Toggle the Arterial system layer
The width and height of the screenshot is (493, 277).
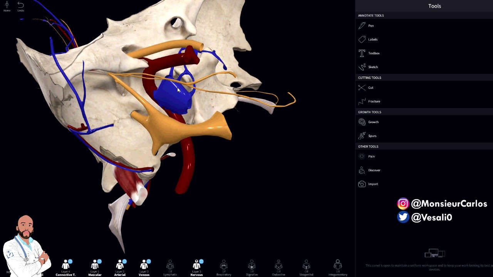click(120, 268)
